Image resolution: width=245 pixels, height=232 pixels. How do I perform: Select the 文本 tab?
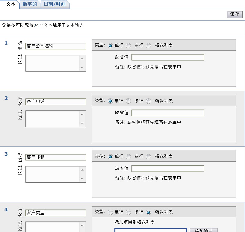11,4
